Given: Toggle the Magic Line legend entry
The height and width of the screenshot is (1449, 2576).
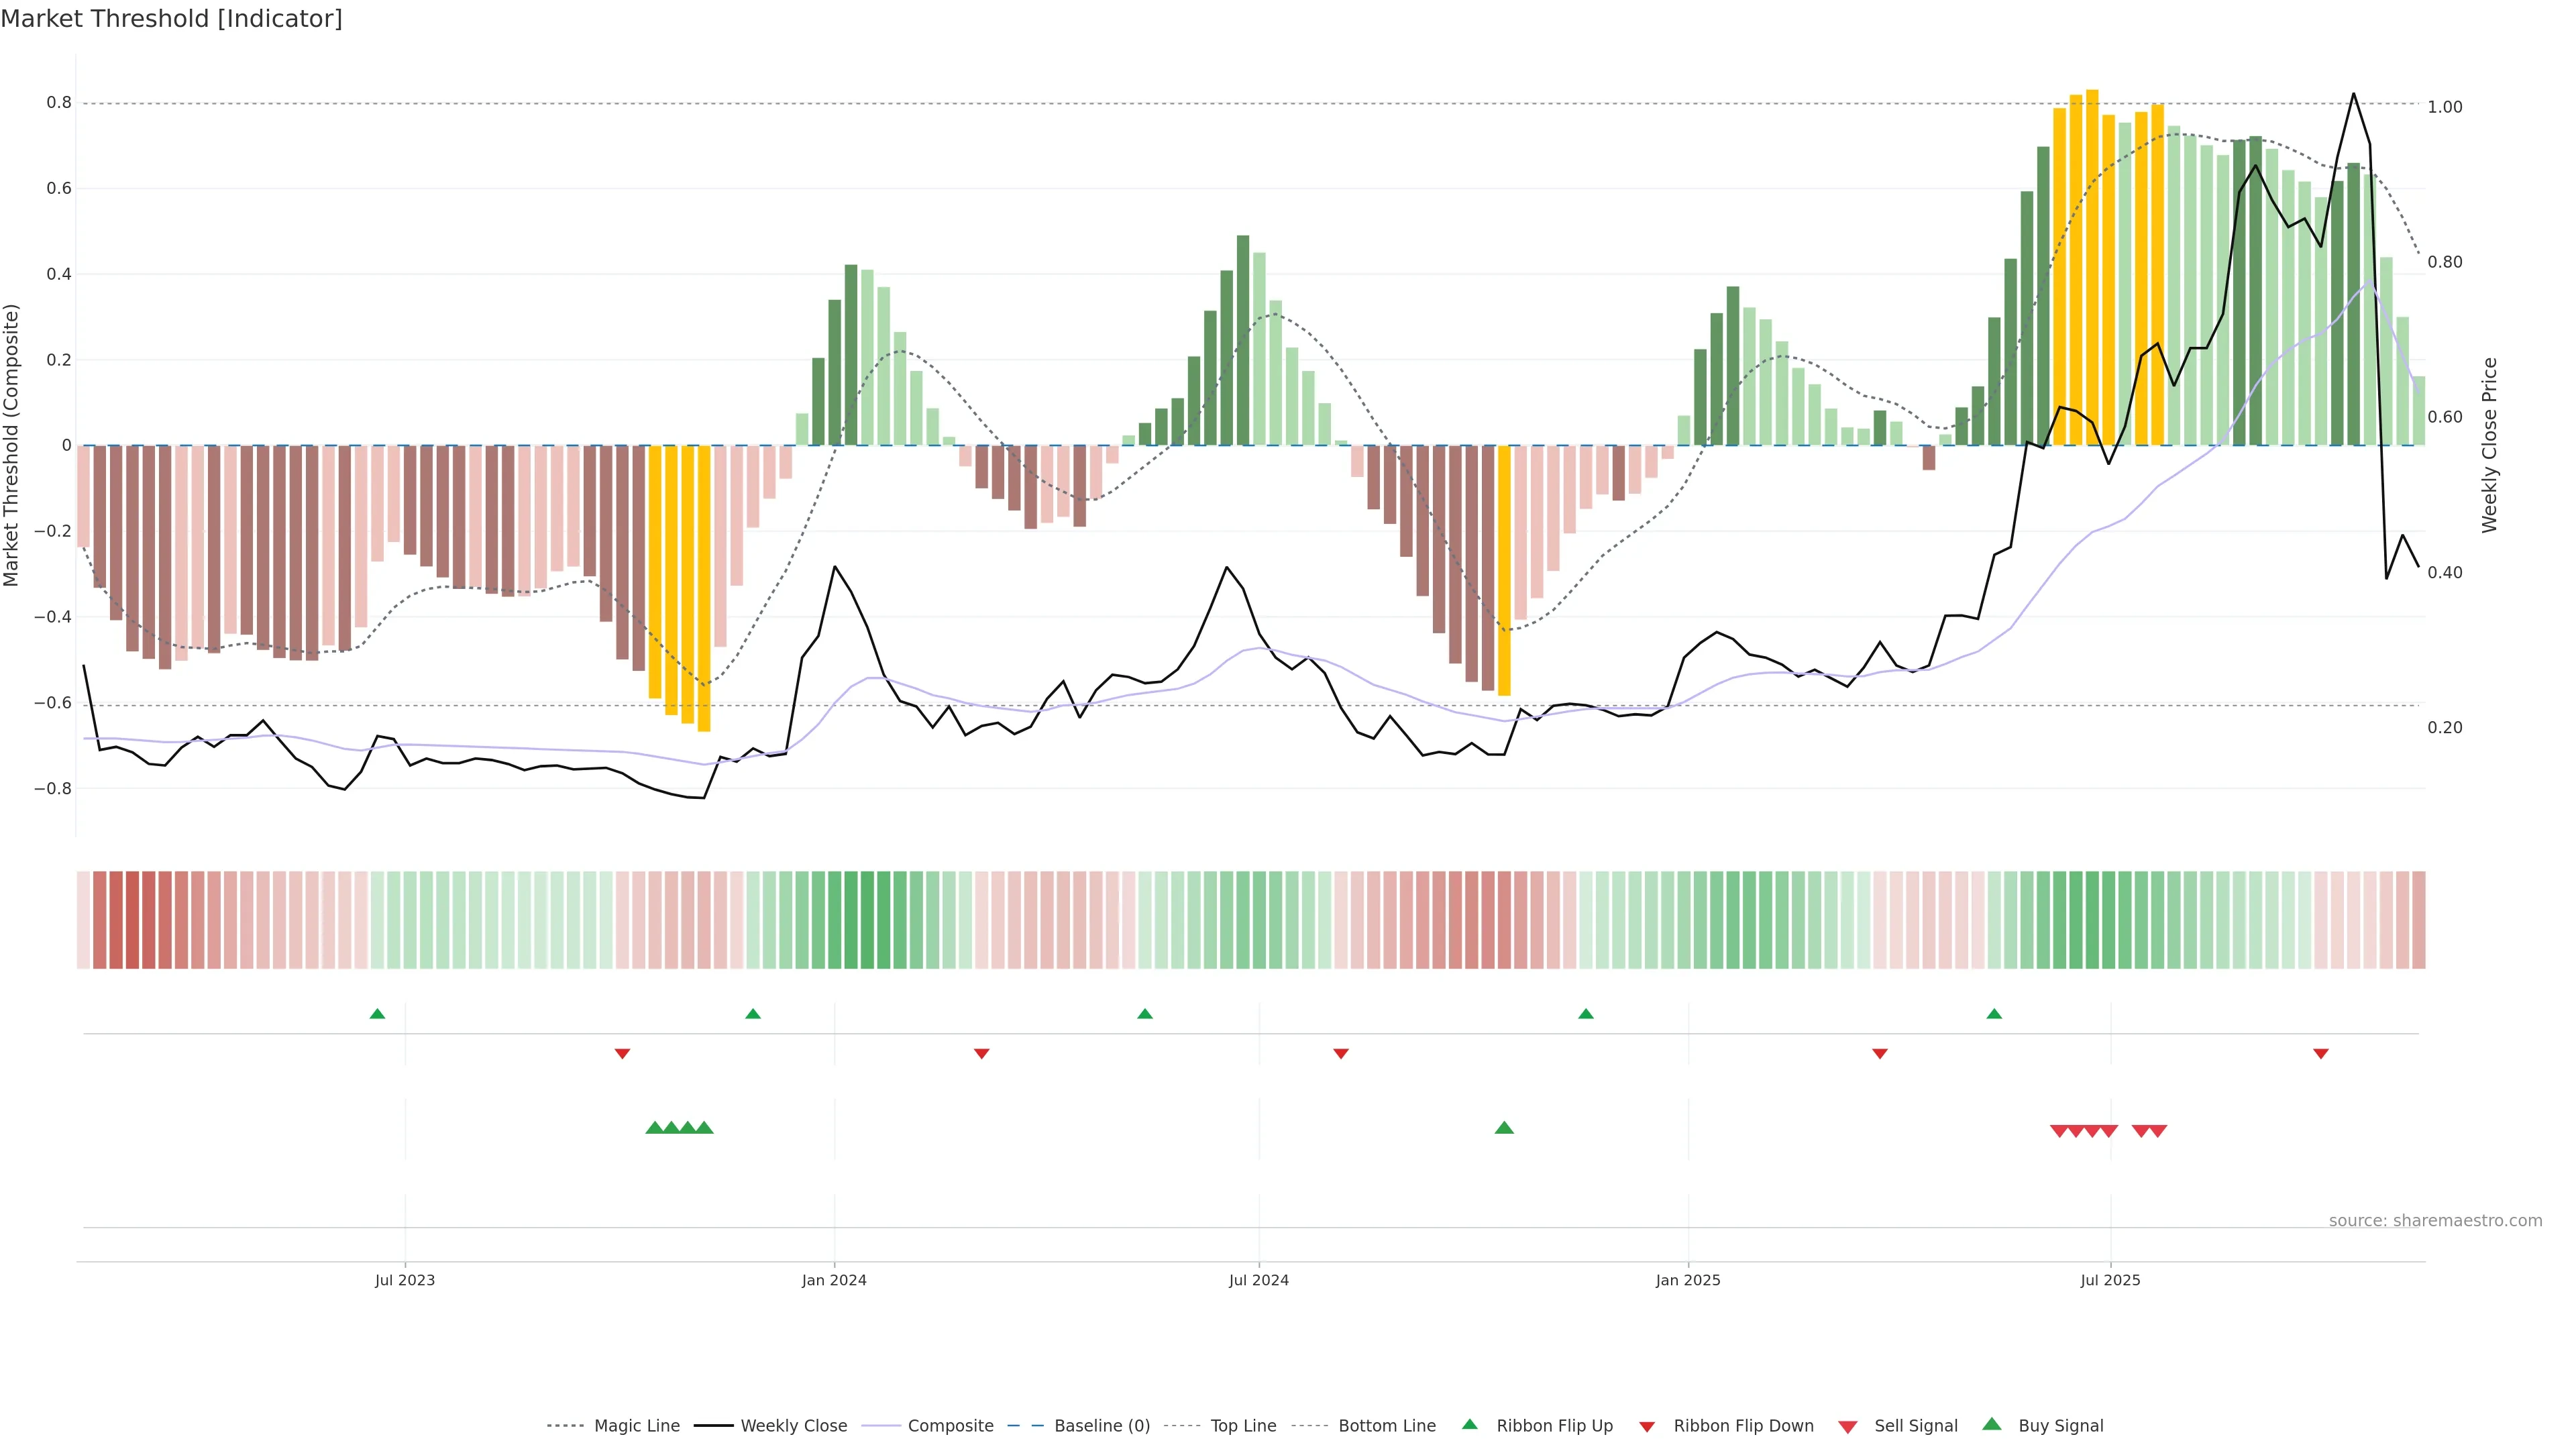Looking at the screenshot, I should (x=636, y=1426).
